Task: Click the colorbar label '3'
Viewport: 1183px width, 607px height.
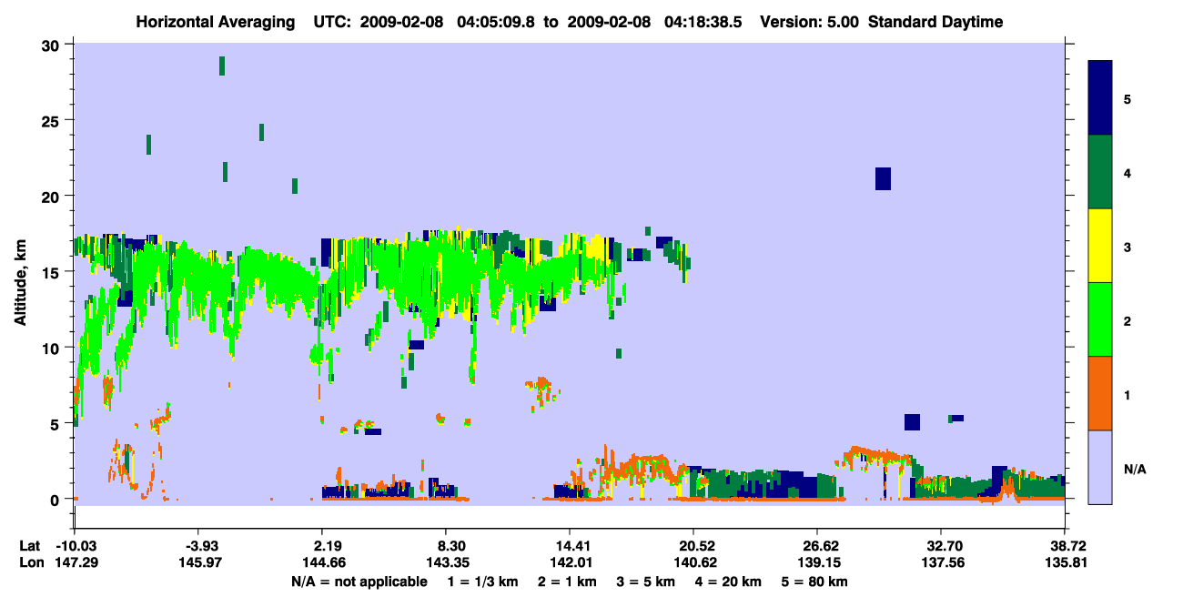Action: [x=1127, y=247]
